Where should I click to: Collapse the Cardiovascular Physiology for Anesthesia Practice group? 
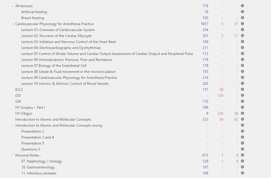click(12, 24)
